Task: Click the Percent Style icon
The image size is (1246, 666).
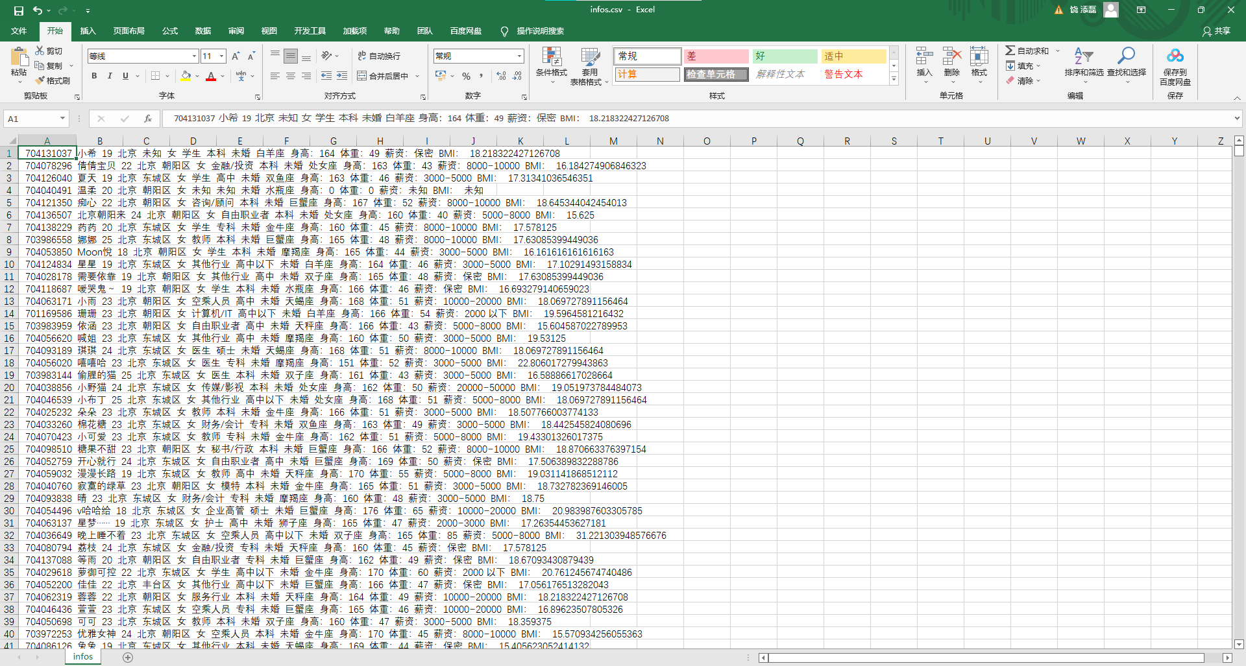Action: (x=466, y=76)
